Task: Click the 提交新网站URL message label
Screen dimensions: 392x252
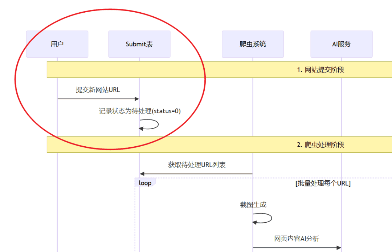Action: click(x=98, y=90)
